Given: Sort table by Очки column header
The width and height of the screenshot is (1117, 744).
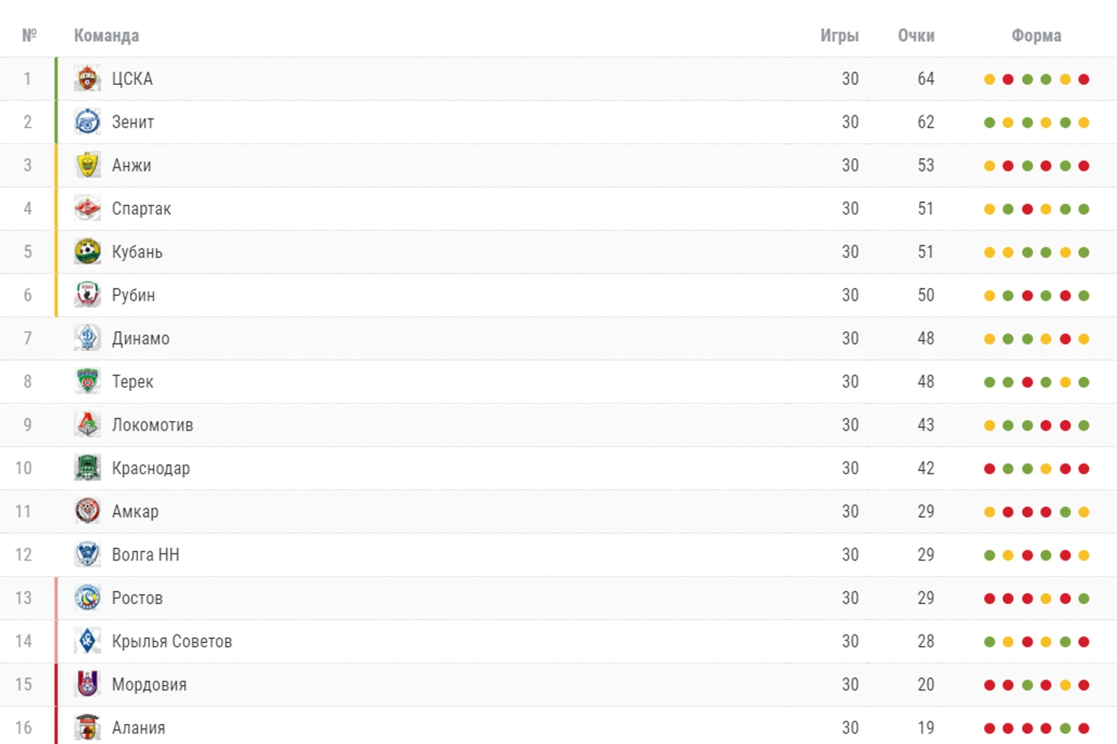Looking at the screenshot, I should click(x=916, y=36).
